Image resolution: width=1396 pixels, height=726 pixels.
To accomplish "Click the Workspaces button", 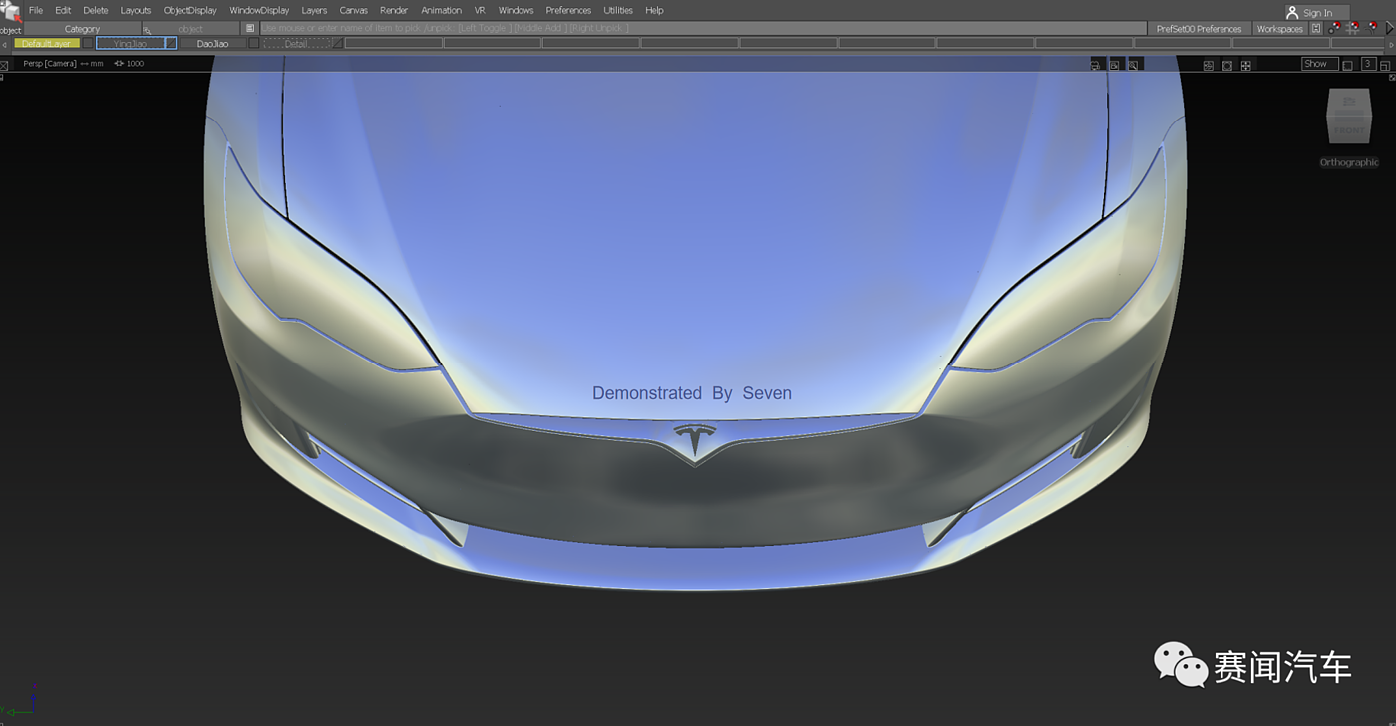I will click(x=1279, y=29).
